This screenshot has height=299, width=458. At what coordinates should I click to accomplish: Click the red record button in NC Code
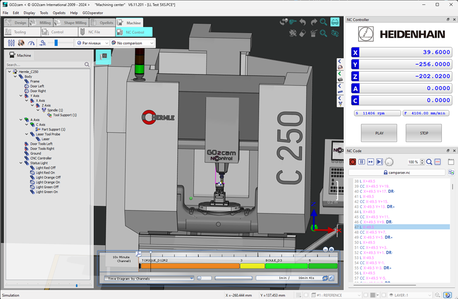pyautogui.click(x=352, y=162)
